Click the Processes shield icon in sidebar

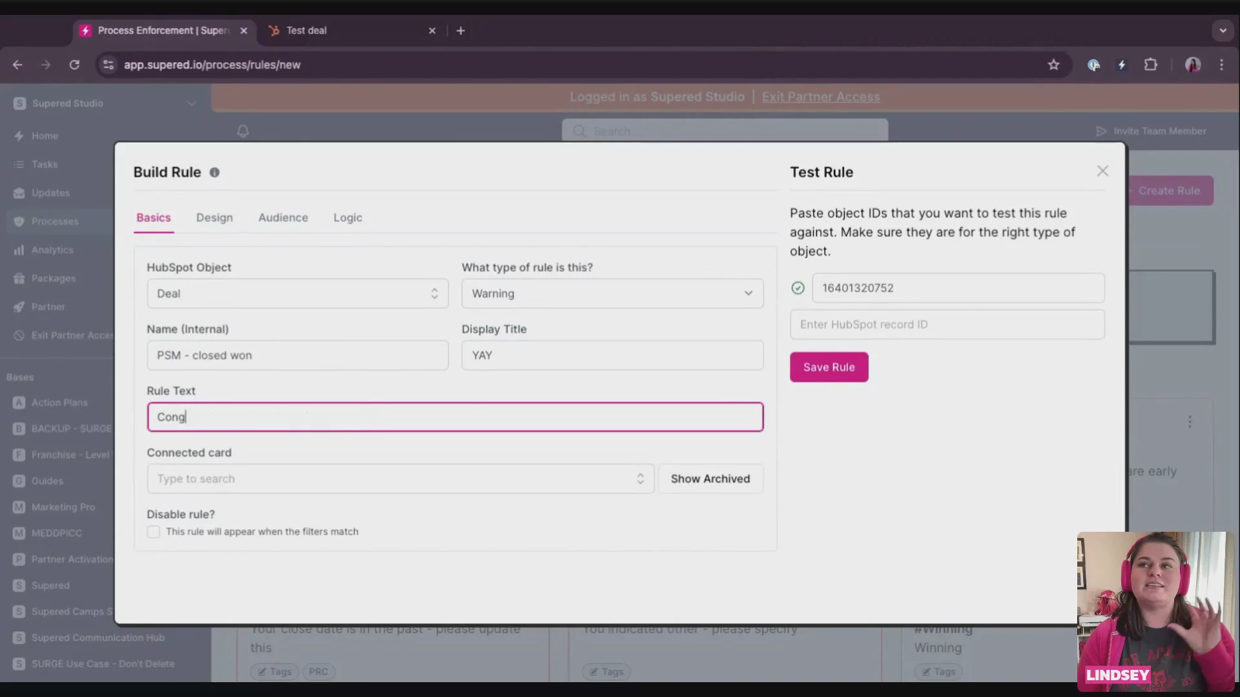[19, 221]
